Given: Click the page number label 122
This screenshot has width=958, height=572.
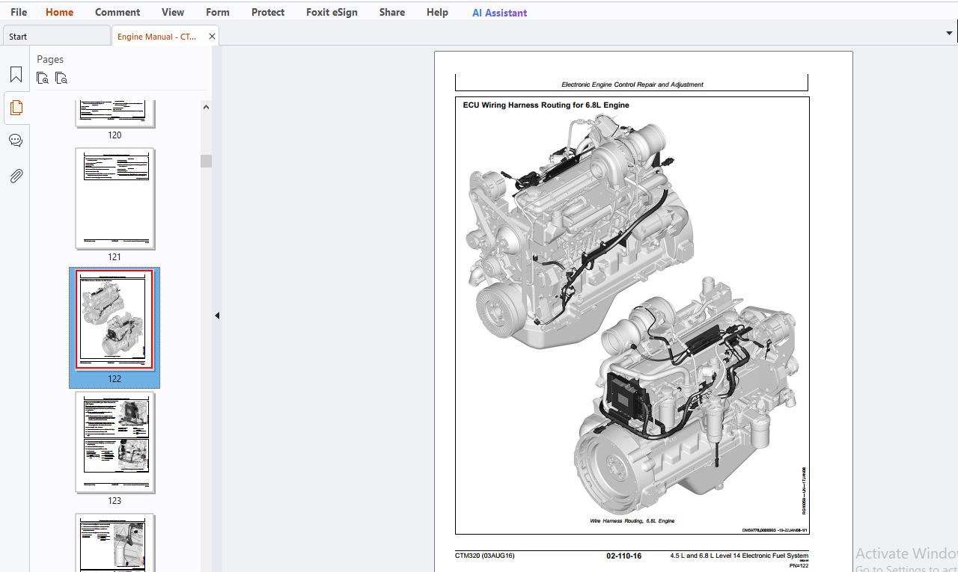Looking at the screenshot, I should (x=115, y=379).
